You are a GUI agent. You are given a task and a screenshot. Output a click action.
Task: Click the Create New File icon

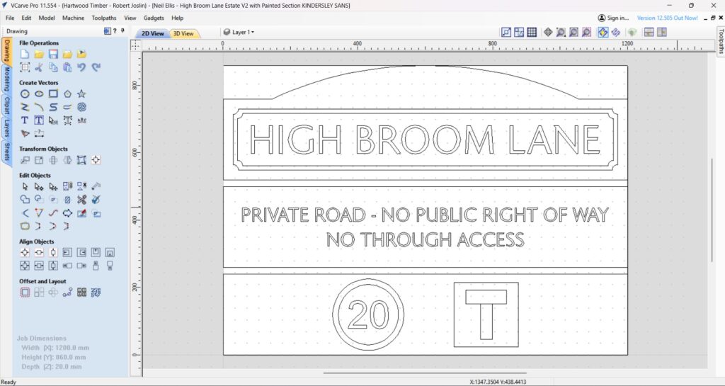(x=25, y=54)
